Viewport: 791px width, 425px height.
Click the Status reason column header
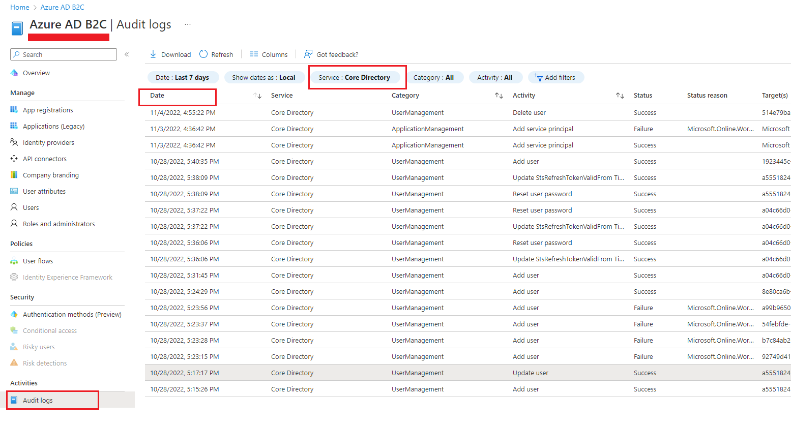707,95
